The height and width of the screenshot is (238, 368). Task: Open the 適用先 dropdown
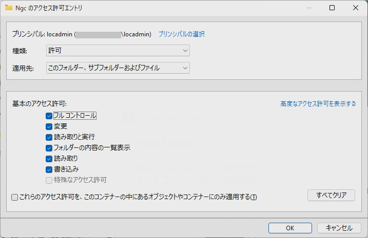(118, 68)
